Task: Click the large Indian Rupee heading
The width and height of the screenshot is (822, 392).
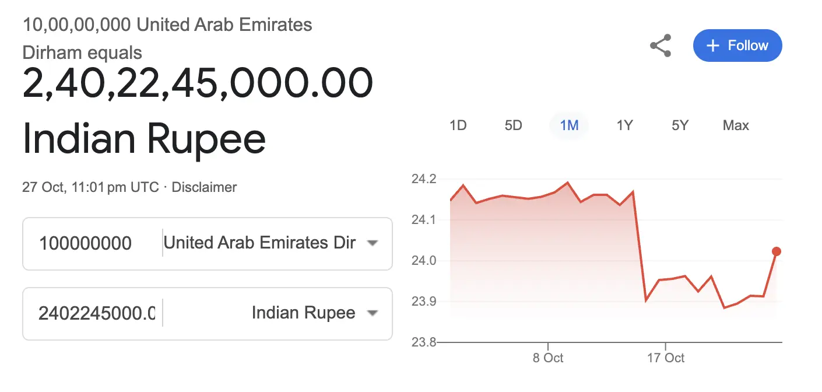Action: [x=144, y=139]
